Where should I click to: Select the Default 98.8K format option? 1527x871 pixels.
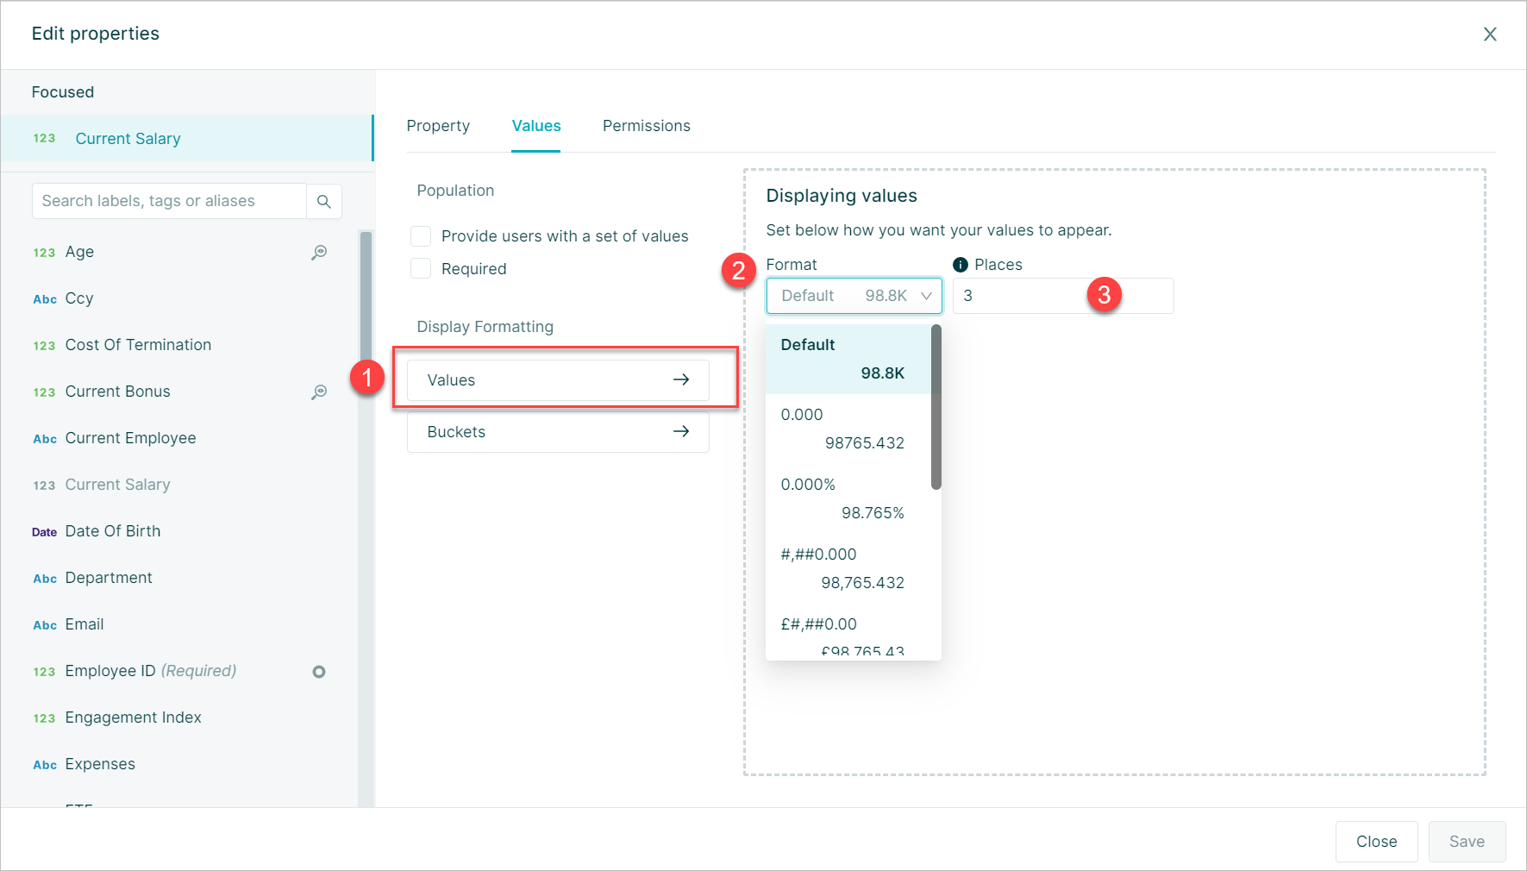[849, 359]
